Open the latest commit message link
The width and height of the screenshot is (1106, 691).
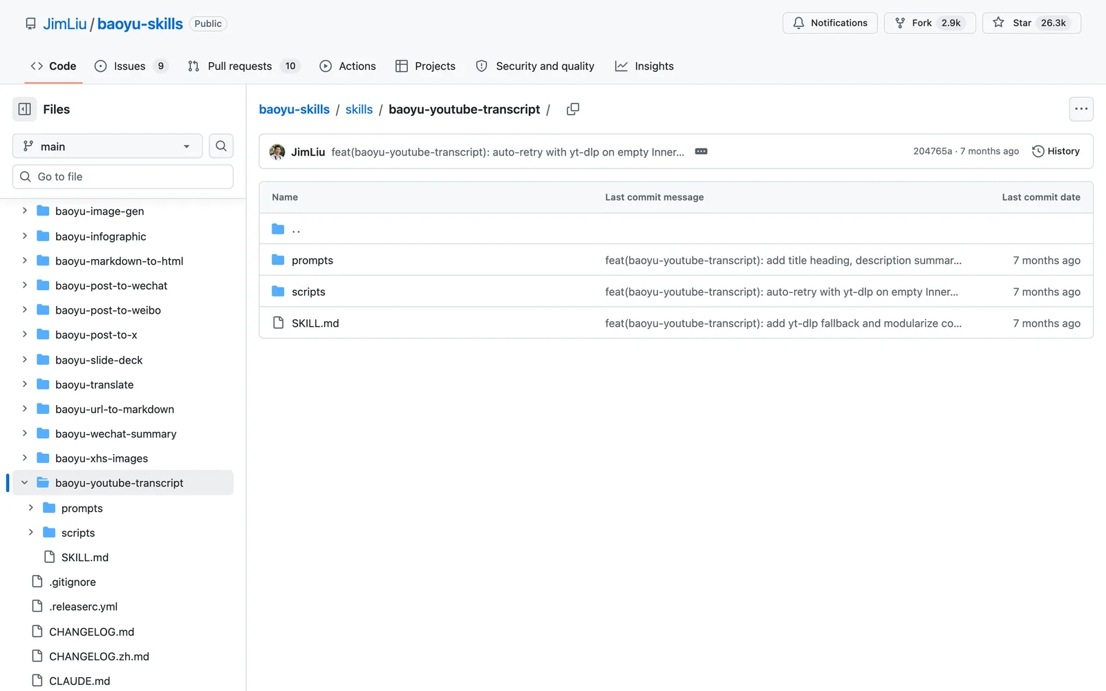point(507,152)
